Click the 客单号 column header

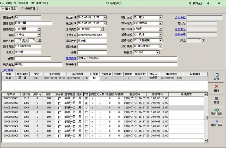click(11, 94)
